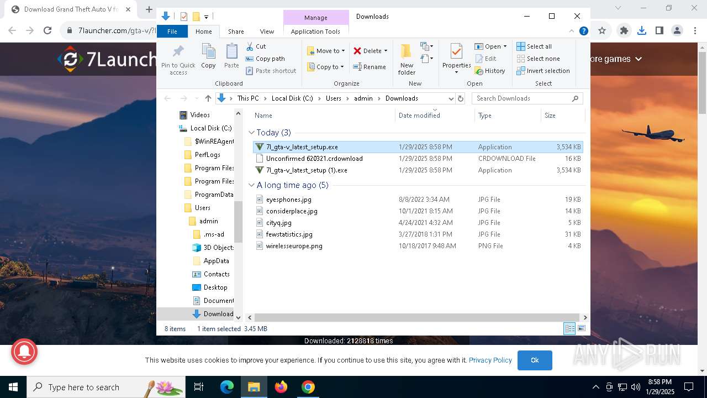Click Select none in ribbon
This screenshot has height=398, width=707.
[x=538, y=59]
